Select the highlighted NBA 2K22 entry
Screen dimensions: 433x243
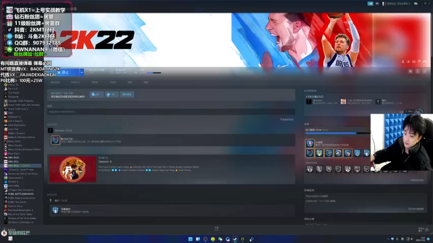pyautogui.click(x=21, y=166)
